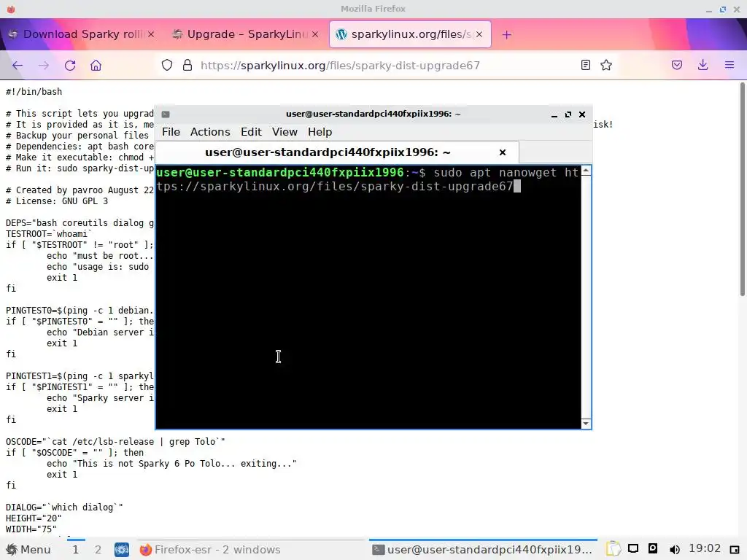The height and width of the screenshot is (560, 747).
Task: Select the terminal session tab
Action: coord(337,152)
